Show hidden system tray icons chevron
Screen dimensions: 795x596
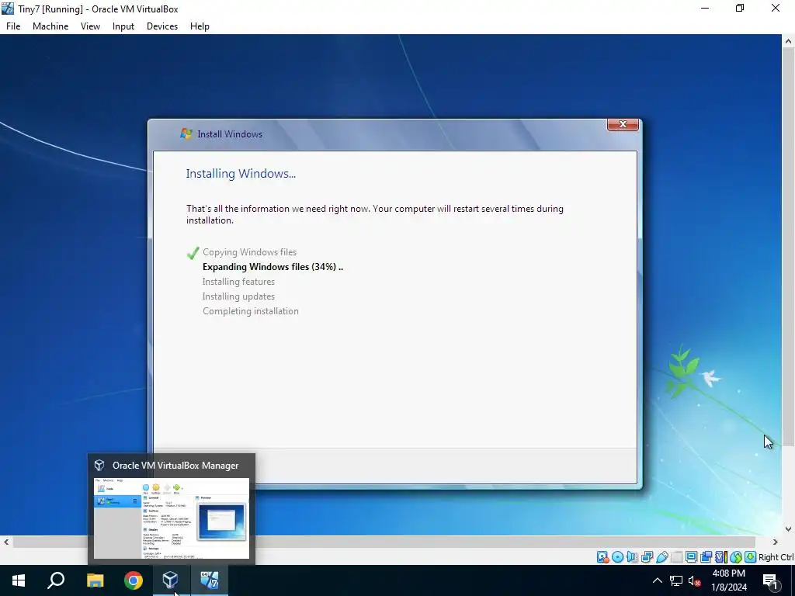[x=657, y=580]
